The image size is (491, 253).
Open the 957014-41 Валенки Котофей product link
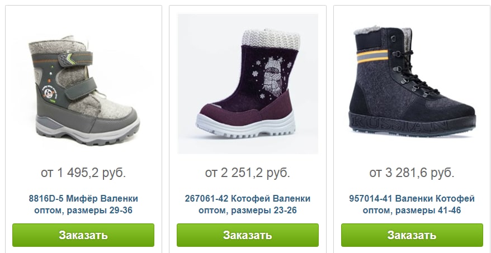click(412, 204)
